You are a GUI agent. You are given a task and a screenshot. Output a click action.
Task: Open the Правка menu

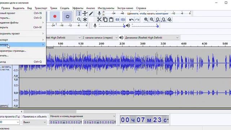pos(6,8)
